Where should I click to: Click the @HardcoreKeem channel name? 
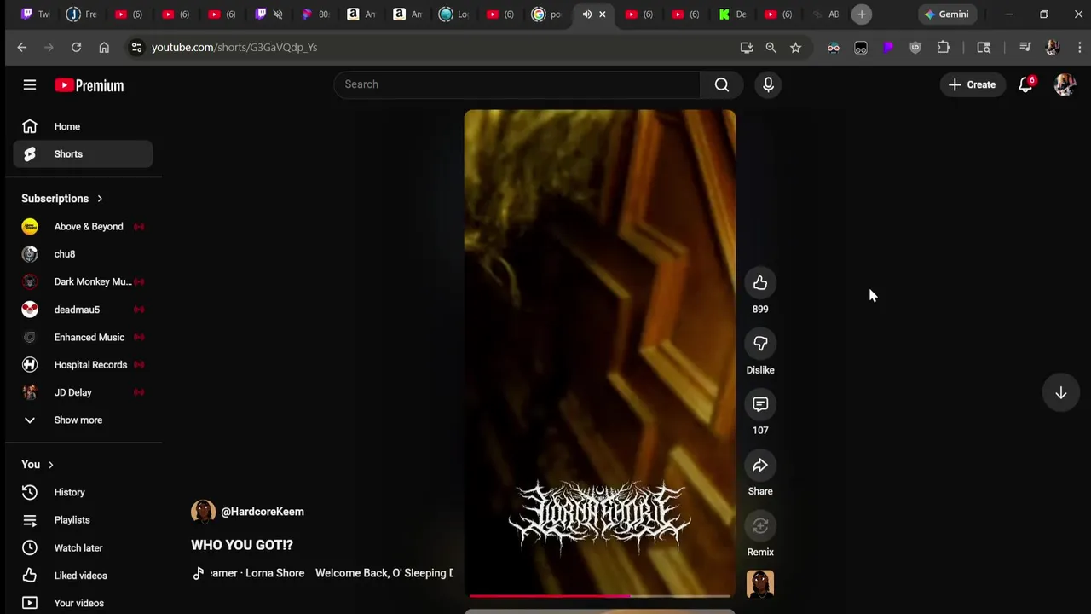pos(263,512)
